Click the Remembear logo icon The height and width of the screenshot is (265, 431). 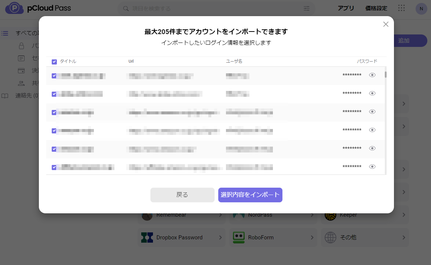[x=147, y=216]
